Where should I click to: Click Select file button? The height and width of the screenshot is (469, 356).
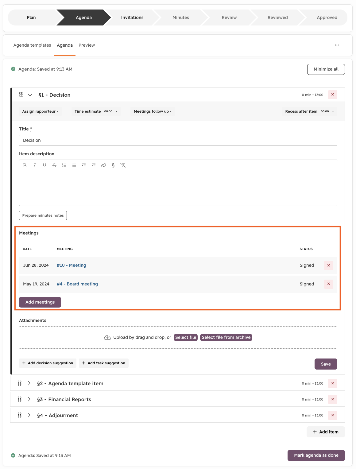click(186, 337)
